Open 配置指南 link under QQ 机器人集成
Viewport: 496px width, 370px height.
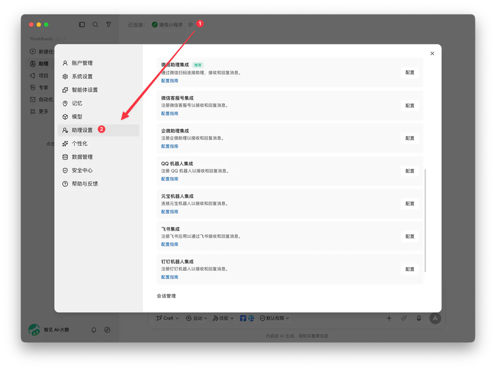tap(170, 179)
